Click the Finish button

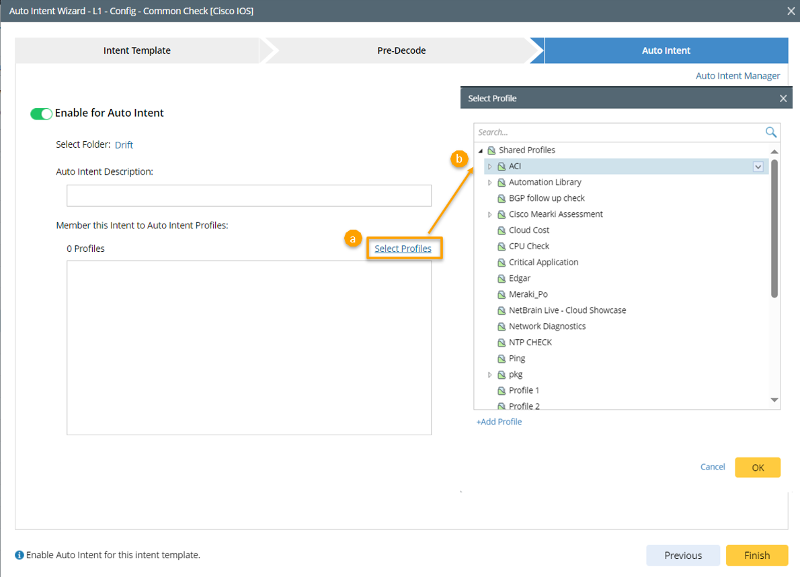pyautogui.click(x=756, y=556)
